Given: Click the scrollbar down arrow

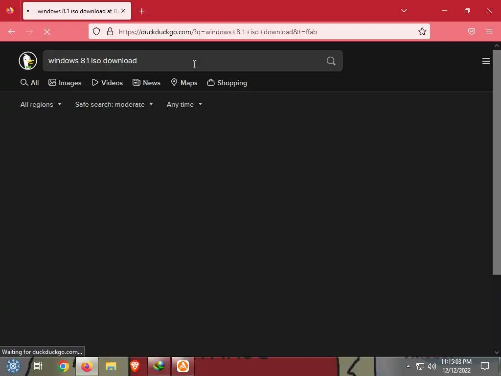Looking at the screenshot, I should pyautogui.click(x=497, y=352).
